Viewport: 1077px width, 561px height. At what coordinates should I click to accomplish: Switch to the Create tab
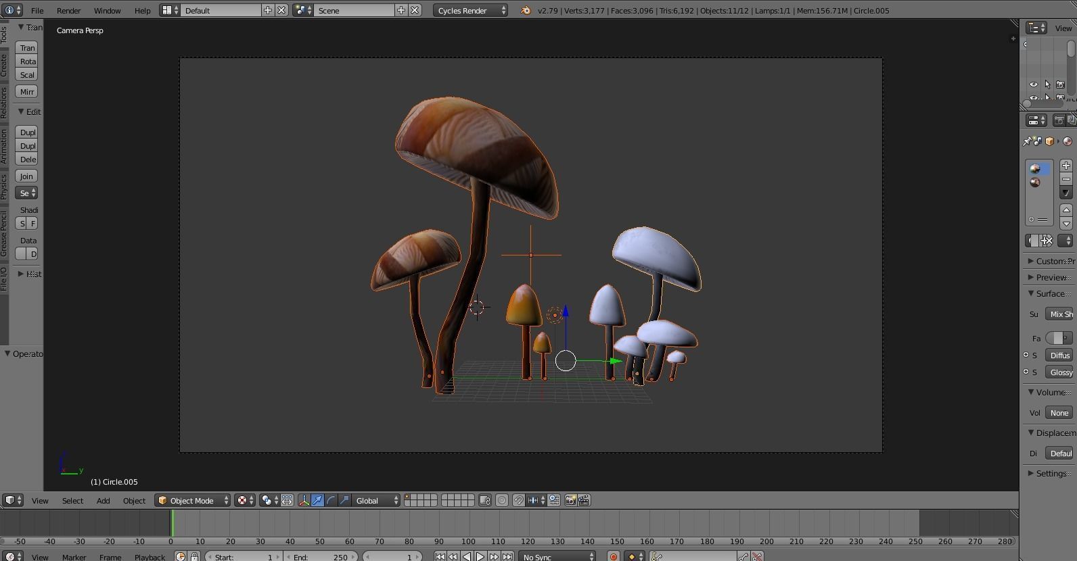[3, 66]
